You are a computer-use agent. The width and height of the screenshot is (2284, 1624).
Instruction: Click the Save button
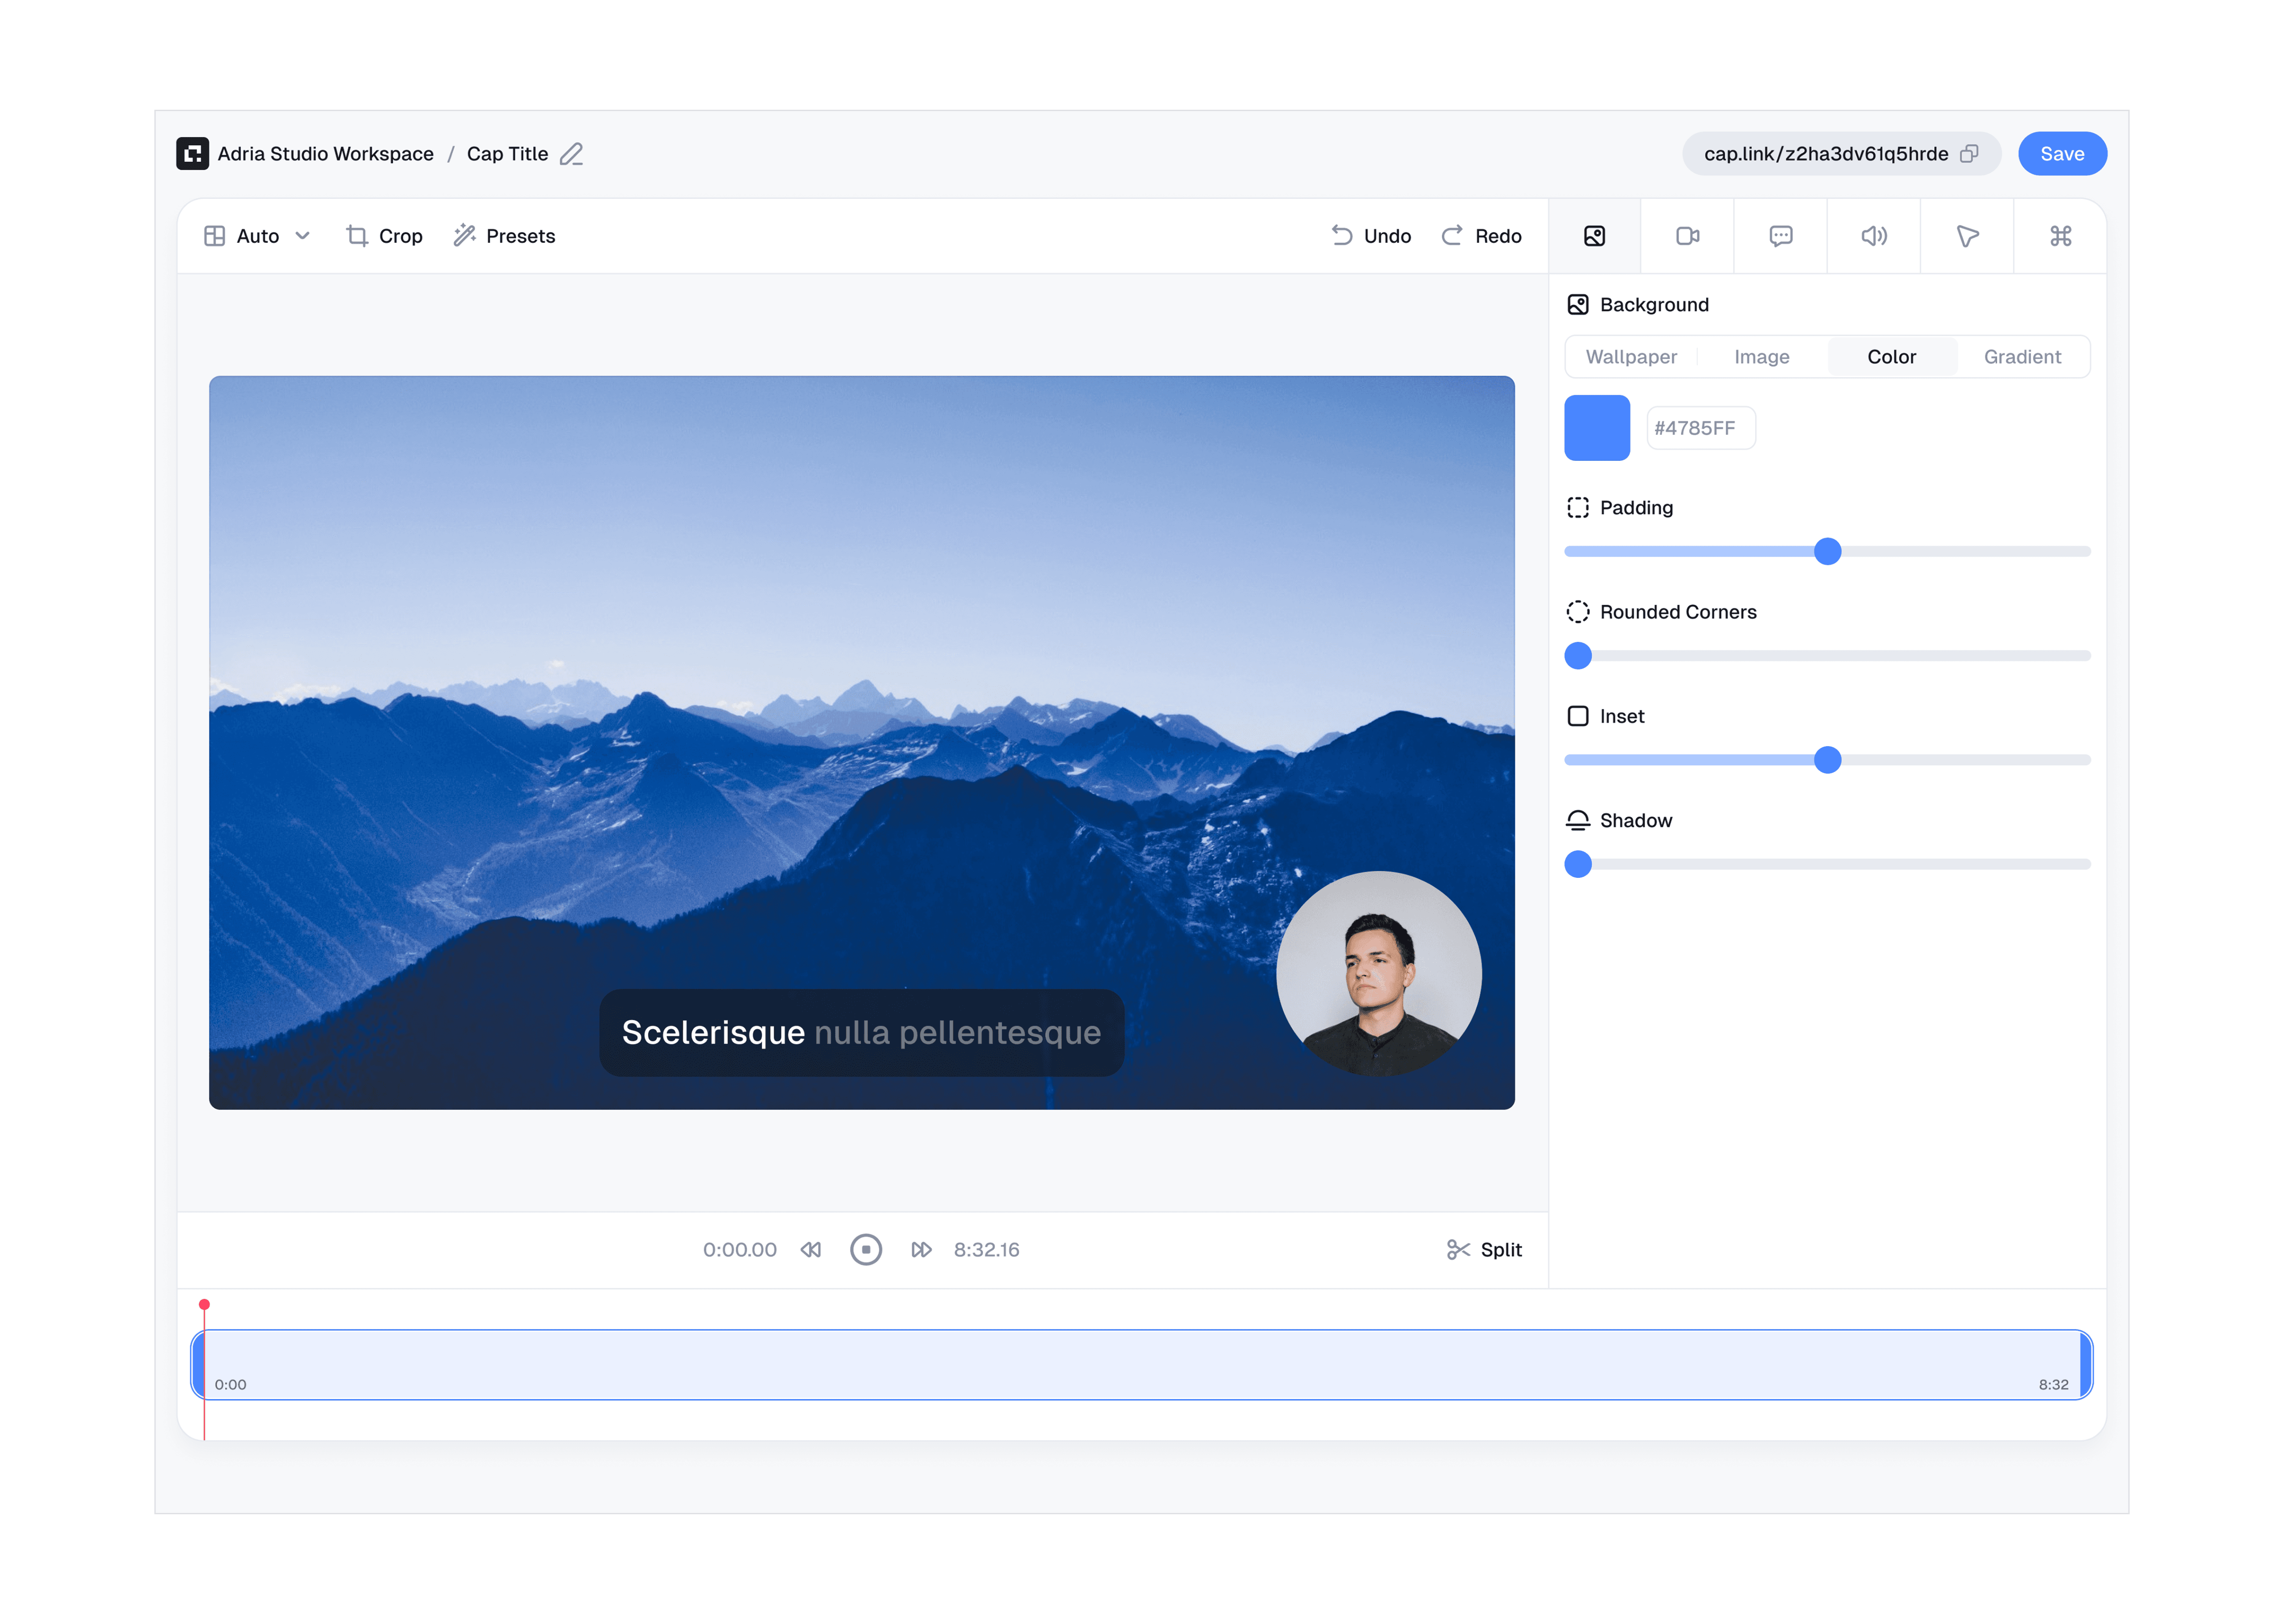2061,154
